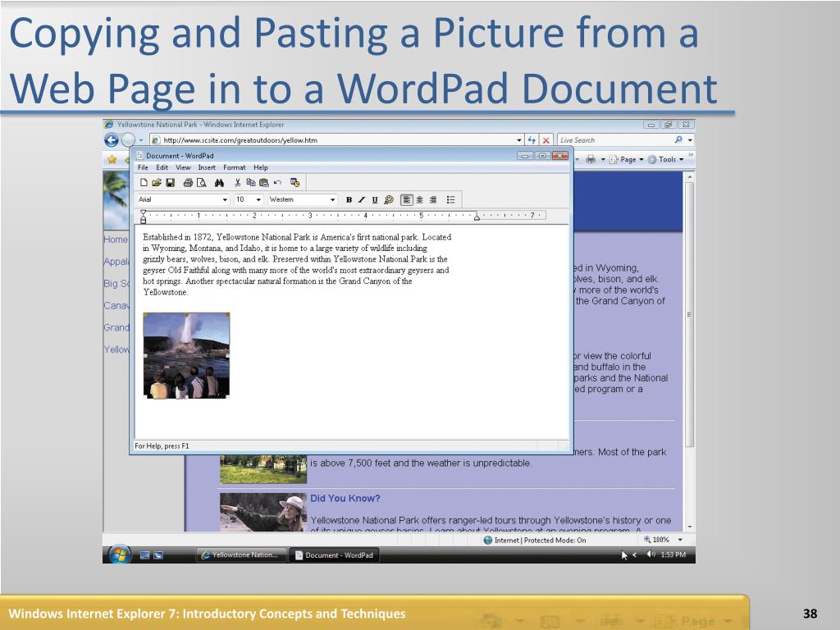The width and height of the screenshot is (840, 630).
Task: Click Switch between windows Quick Launch icon
Action: (x=158, y=555)
